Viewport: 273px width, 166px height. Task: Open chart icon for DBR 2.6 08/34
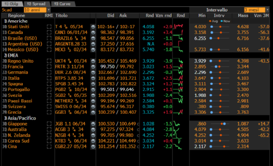coord(93,73)
